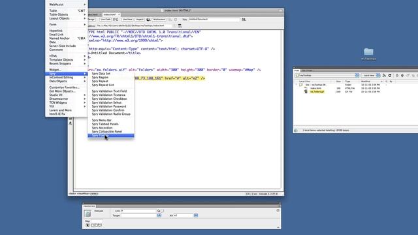Select Named Anchor menu item
This screenshot has width=418, height=235.
67,39
